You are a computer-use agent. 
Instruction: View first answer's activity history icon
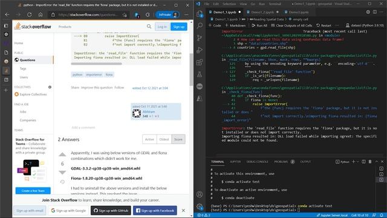[62, 182]
